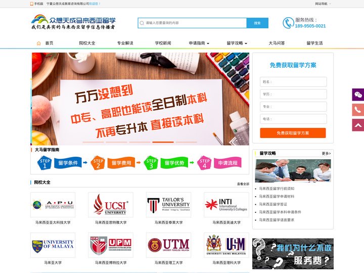Viewport: 364px width, 273px height.
Task: Open the WeChat floating sidebar icon
Action: (358, 95)
